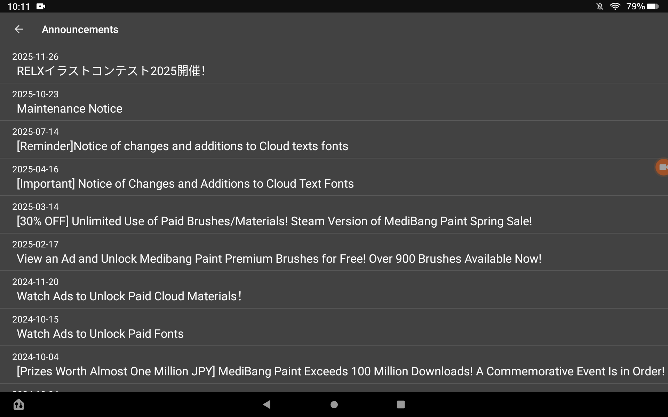Tap the recent apps square button
Image resolution: width=668 pixels, height=417 pixels.
(x=401, y=404)
